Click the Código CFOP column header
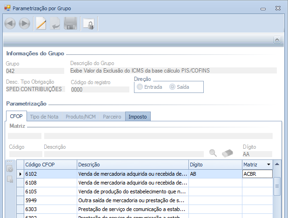288x218 pixels. (50, 165)
